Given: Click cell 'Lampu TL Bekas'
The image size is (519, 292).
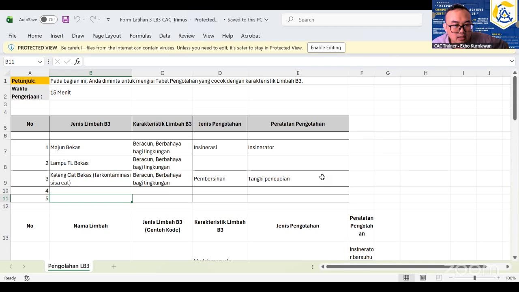Looking at the screenshot, I should (x=90, y=163).
